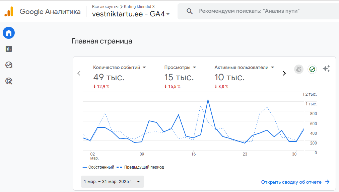This screenshot has height=192, width=339.
Task: Click the green checkmark data quality icon
Action: tap(312, 69)
